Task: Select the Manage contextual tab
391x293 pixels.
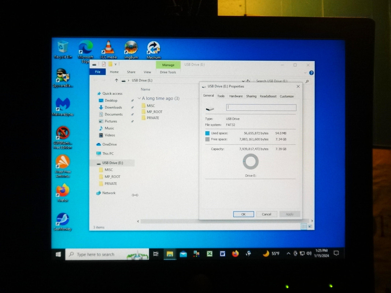Action: pos(168,65)
